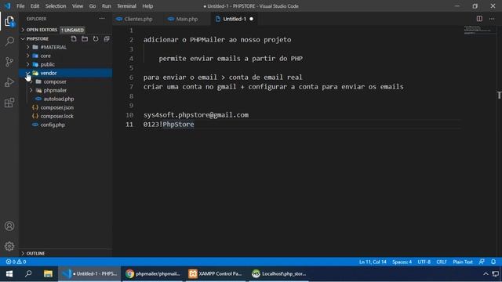The image size is (502, 282).
Task: Open the View menu
Action: [x=77, y=6]
